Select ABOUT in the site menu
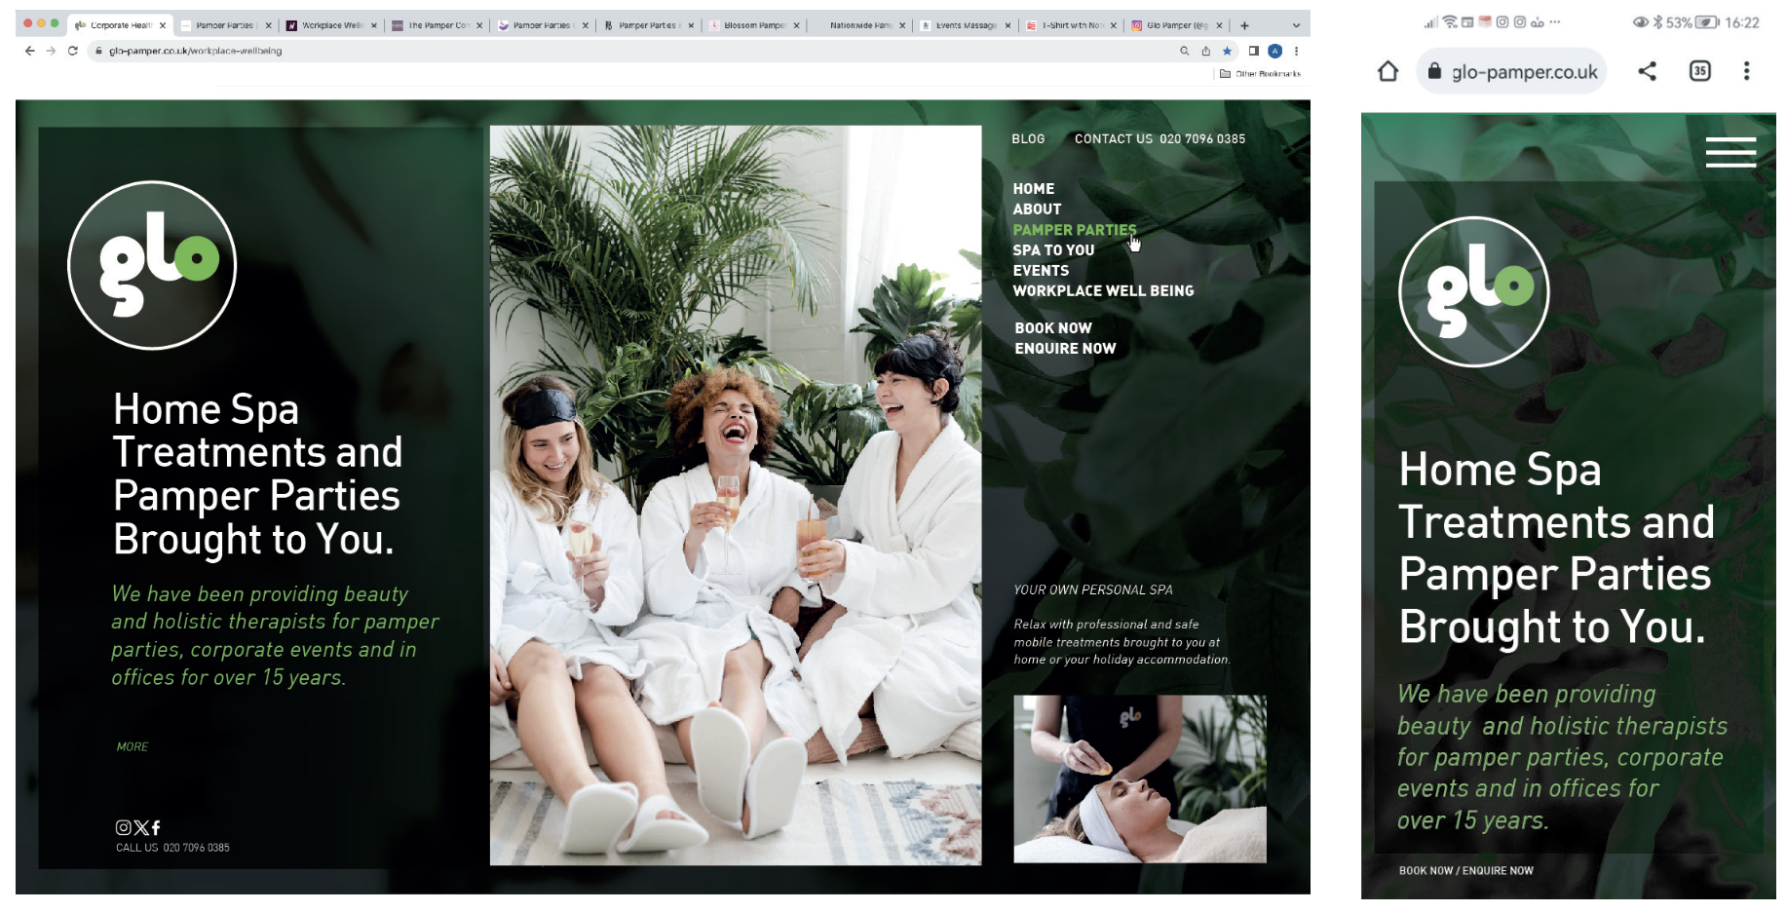 [1037, 209]
